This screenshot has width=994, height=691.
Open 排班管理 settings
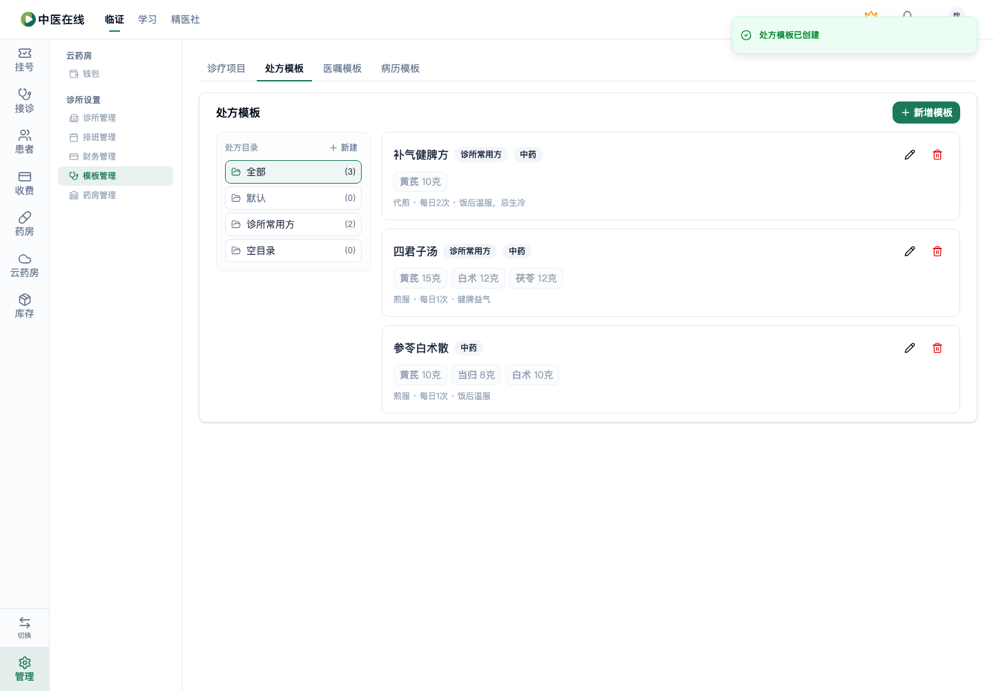click(x=115, y=137)
